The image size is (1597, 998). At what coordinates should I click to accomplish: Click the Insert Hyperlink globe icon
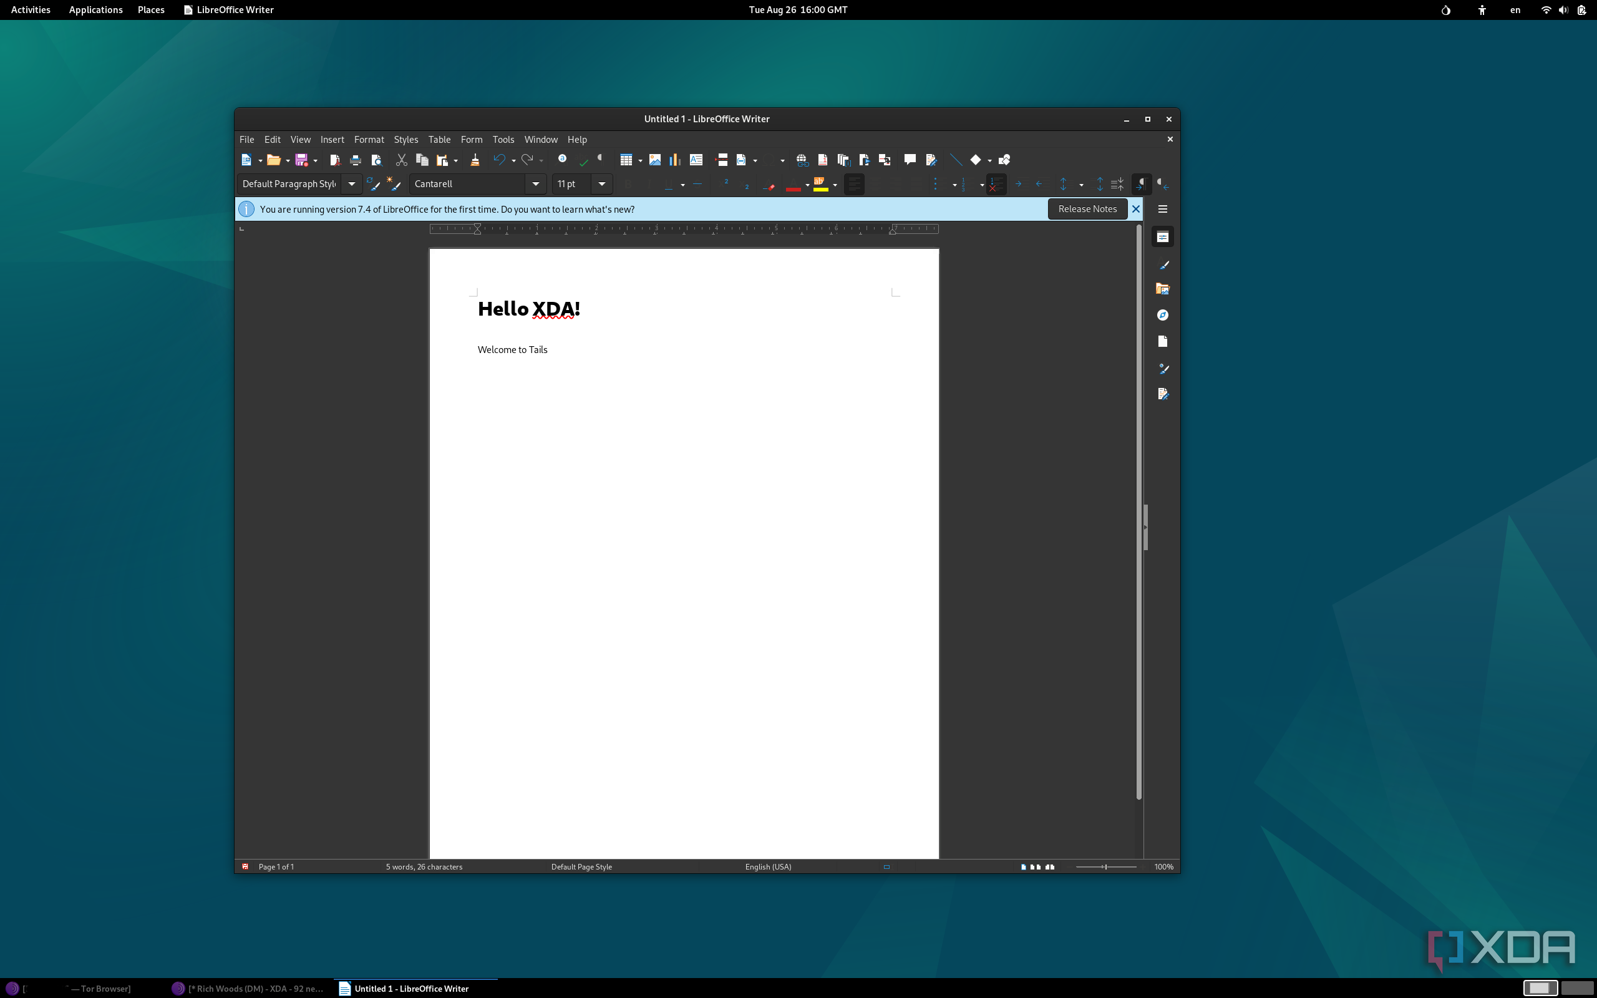(802, 160)
